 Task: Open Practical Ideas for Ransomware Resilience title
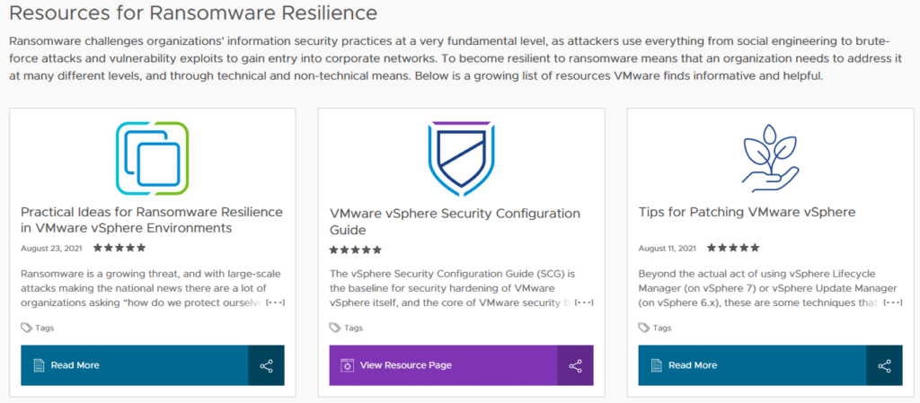point(152,220)
